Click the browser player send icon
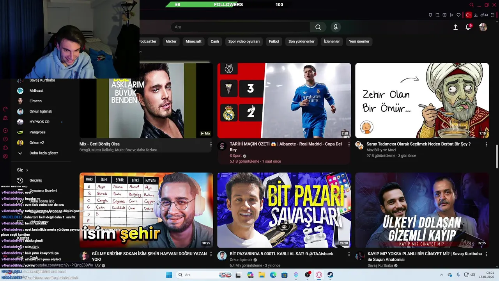 point(451,15)
